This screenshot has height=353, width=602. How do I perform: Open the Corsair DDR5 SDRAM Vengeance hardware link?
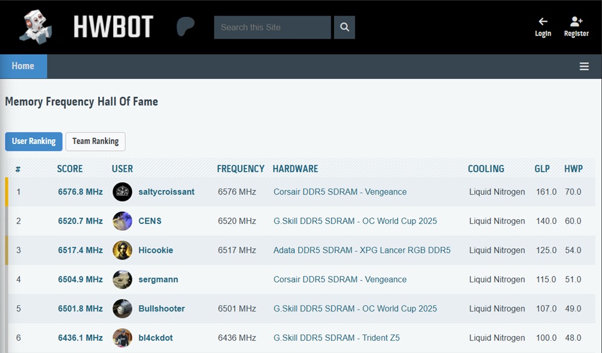click(x=340, y=192)
